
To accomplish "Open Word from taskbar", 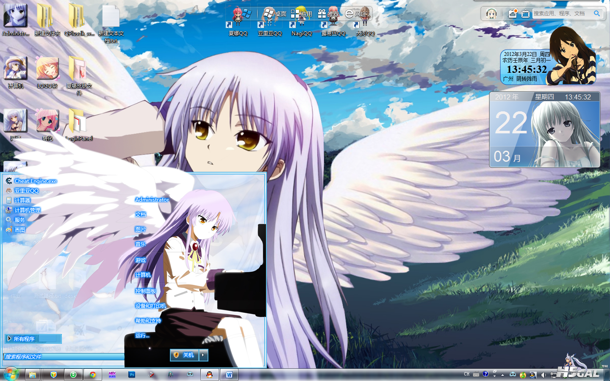I will (x=229, y=375).
